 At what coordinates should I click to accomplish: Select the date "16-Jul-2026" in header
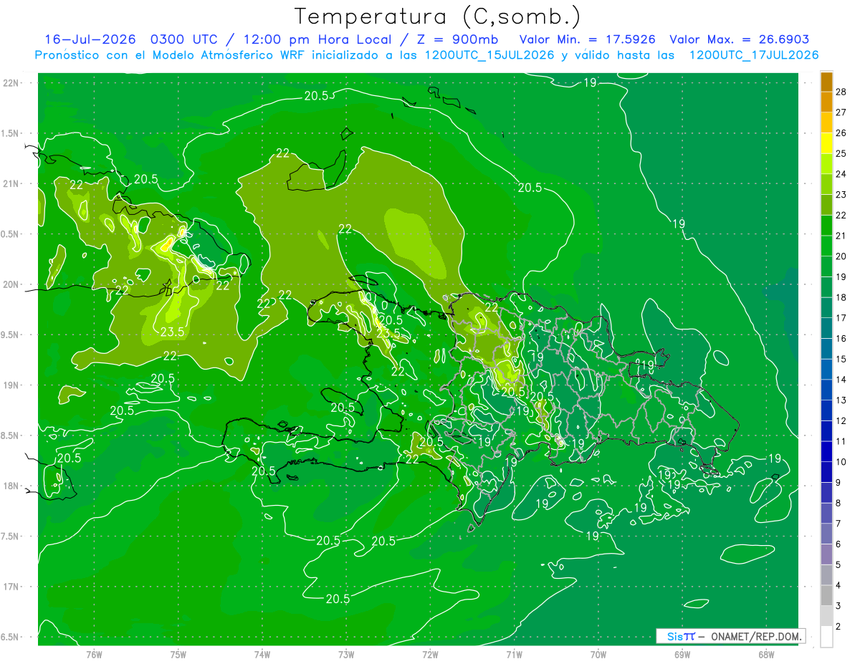coord(91,39)
